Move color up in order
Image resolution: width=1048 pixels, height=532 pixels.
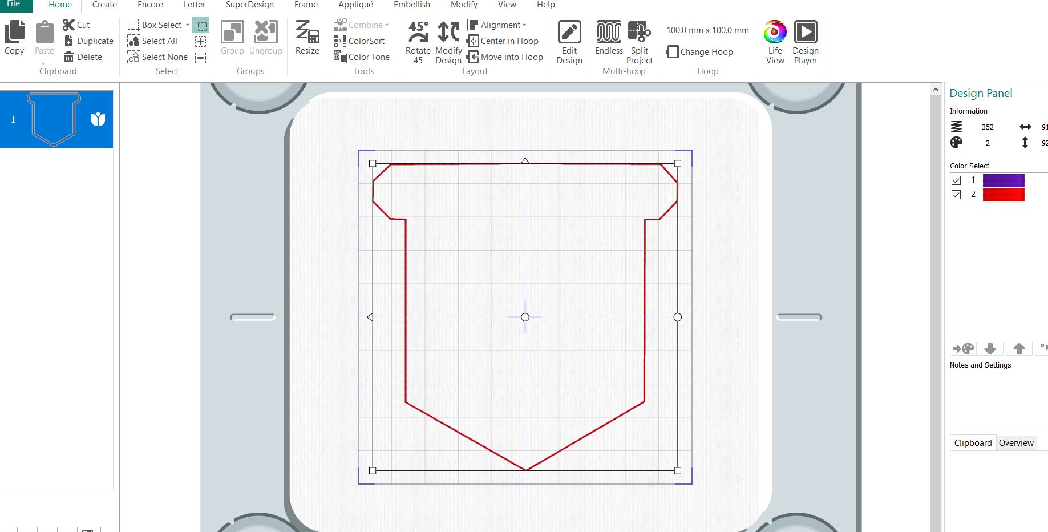1019,349
